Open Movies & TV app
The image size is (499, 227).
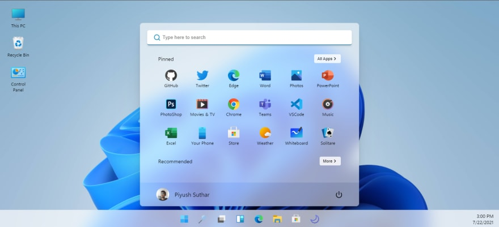point(202,108)
